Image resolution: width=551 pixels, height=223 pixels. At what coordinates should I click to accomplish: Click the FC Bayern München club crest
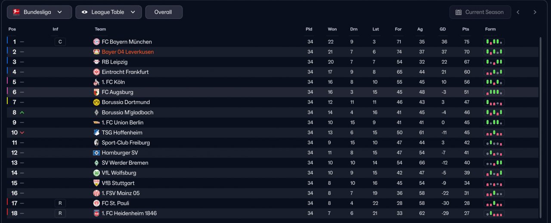click(x=96, y=42)
